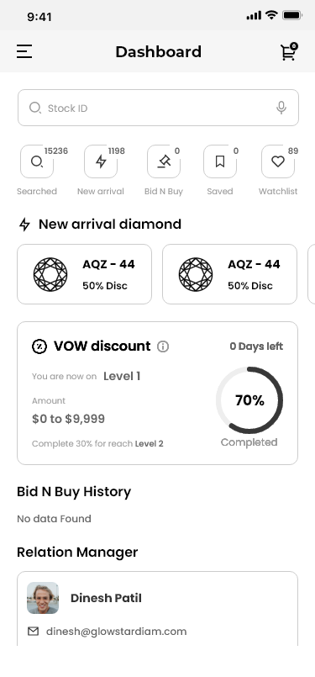The image size is (315, 677).
Task: Tap the New arrival diamond heading
Action: click(x=110, y=224)
